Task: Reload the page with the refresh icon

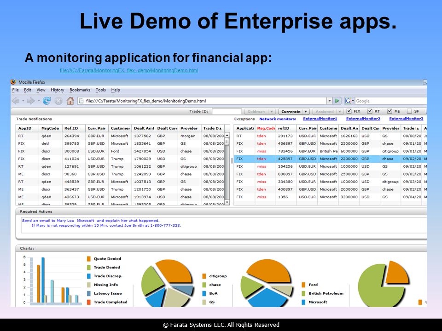Action: 47,101
